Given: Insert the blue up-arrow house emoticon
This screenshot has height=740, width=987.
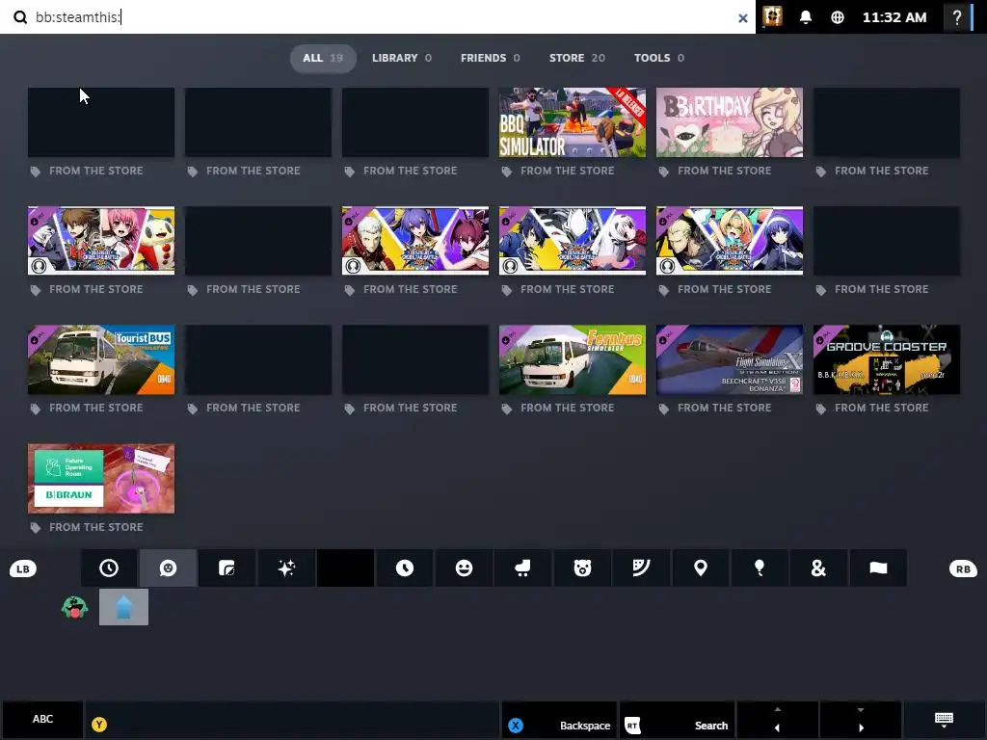Looking at the screenshot, I should [x=124, y=607].
